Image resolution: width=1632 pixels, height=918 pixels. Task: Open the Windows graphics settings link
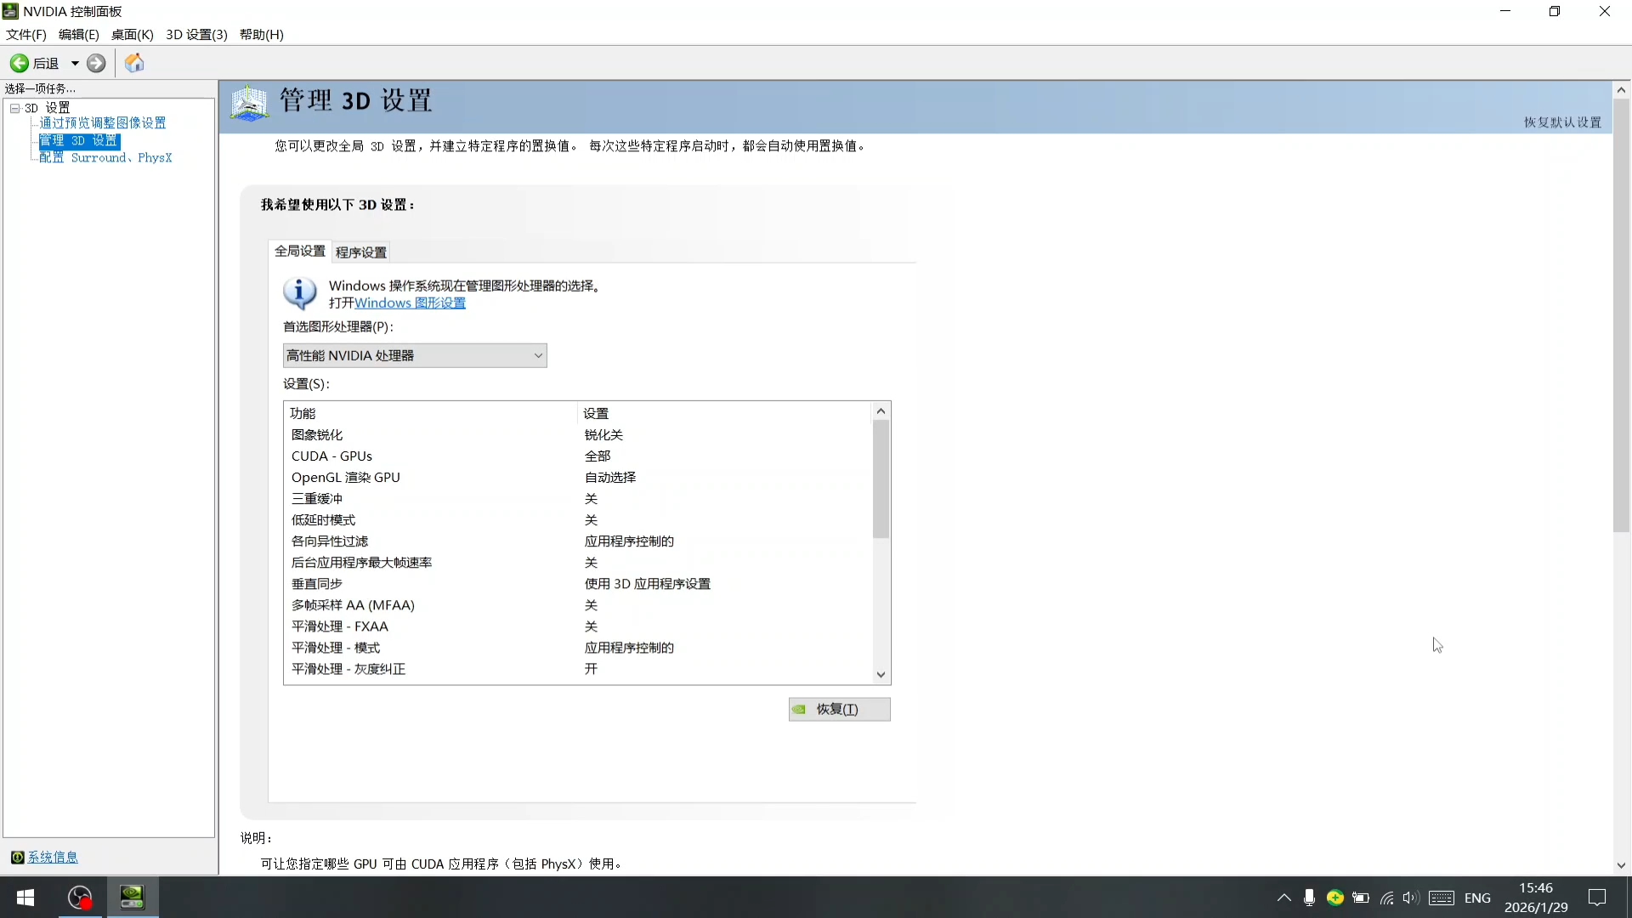410,303
